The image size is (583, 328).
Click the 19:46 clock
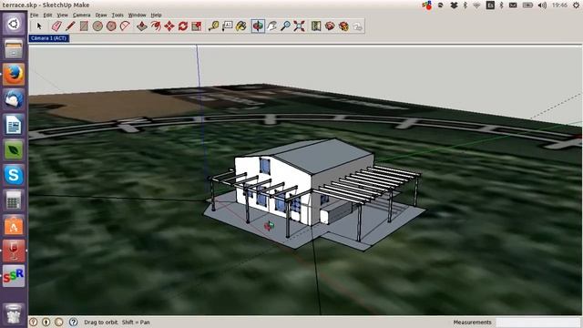pos(559,5)
